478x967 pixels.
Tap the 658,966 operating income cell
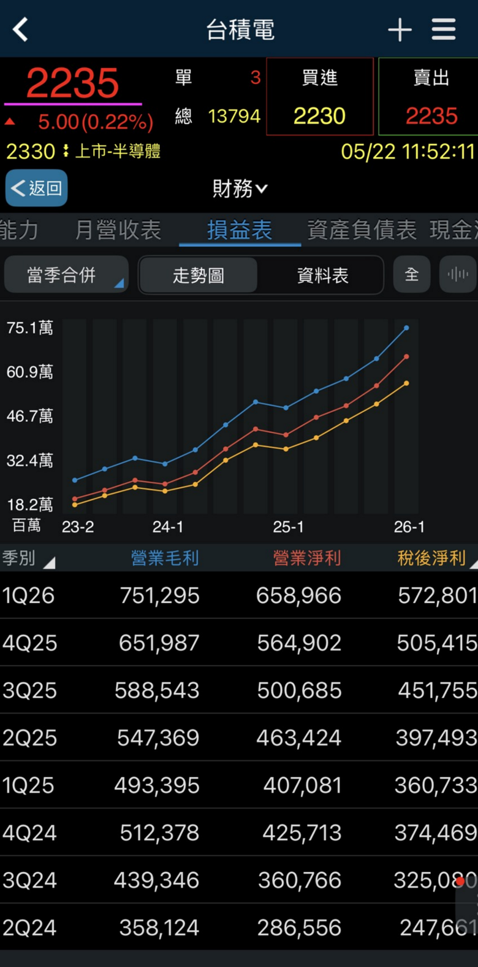pyautogui.click(x=298, y=595)
